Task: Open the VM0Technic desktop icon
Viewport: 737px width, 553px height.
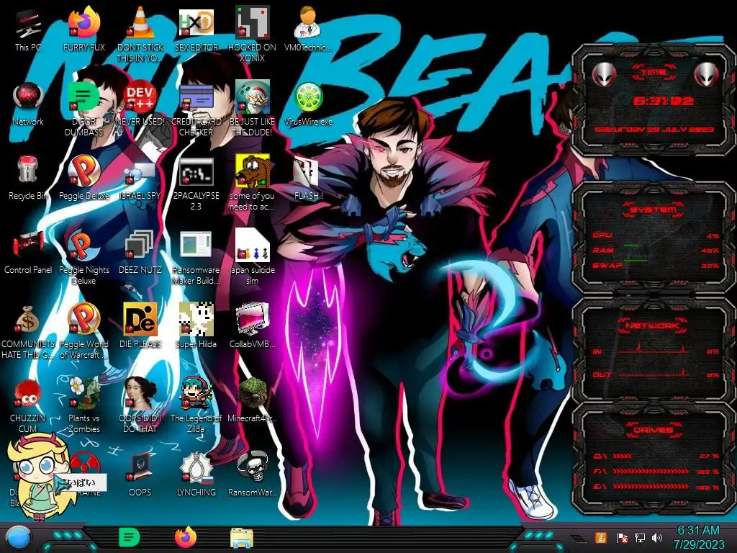Action: (308, 24)
